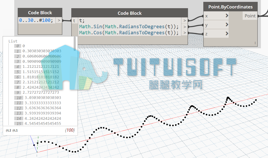Image resolution: width=268 pixels, height=158 pixels.
Task: Click the @L2 level label in the preview
Action: [8, 130]
